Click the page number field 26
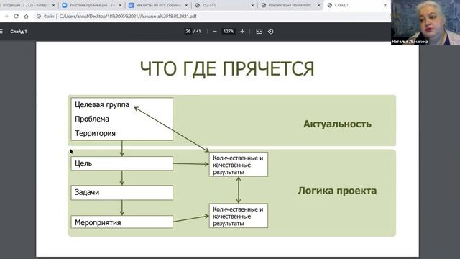This screenshot has height=259, width=460. (x=188, y=32)
